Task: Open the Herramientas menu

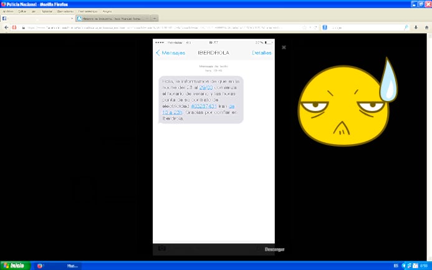Action: click(x=88, y=12)
